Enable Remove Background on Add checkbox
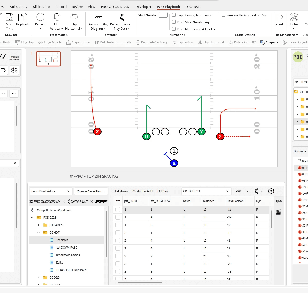The height and width of the screenshot is (293, 308). pos(224,15)
